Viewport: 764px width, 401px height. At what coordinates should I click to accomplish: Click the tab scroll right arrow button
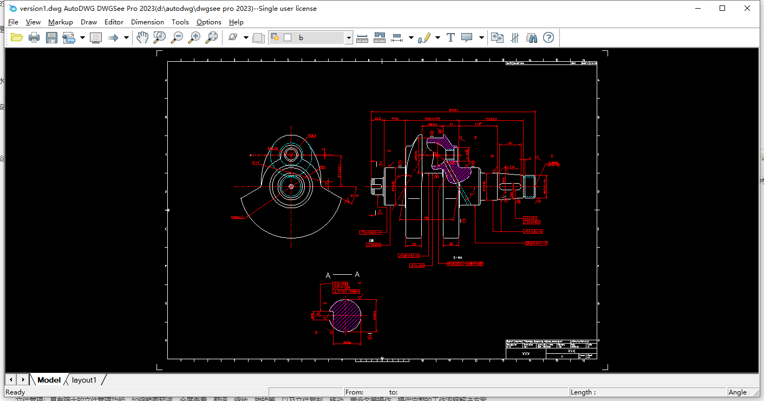pos(23,380)
